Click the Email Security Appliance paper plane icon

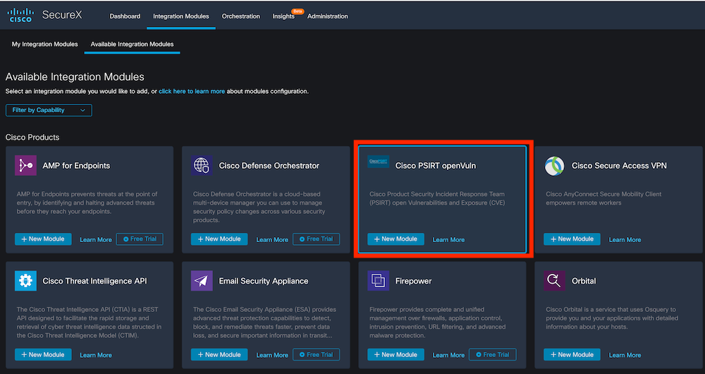click(x=202, y=281)
